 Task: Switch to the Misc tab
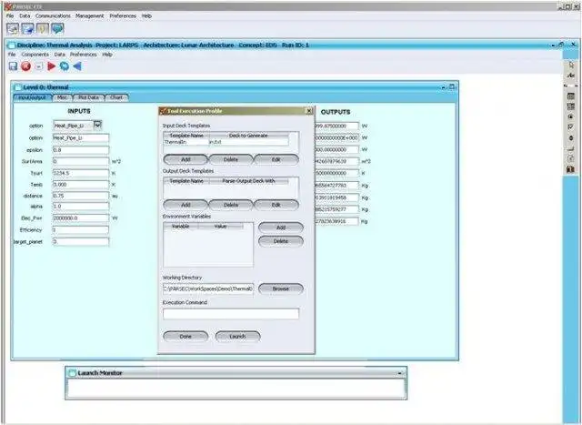point(62,97)
